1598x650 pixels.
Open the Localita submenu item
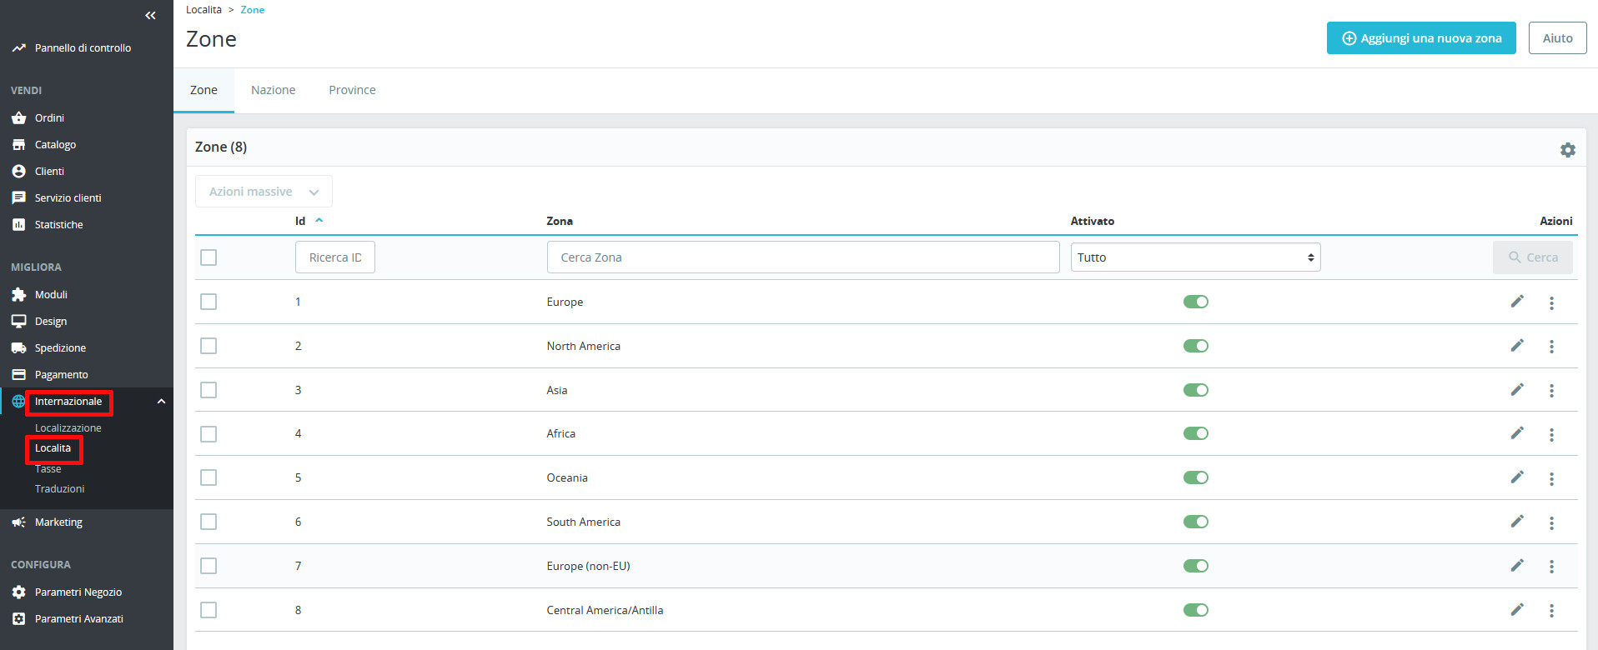click(53, 448)
